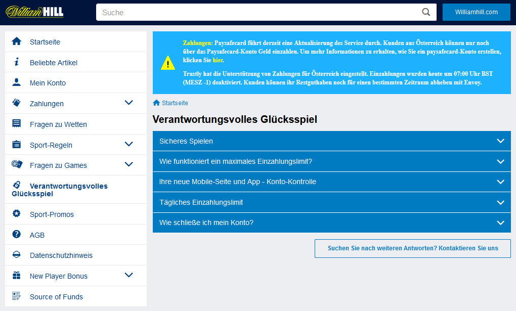Image resolution: width=516 pixels, height=311 pixels.
Task: Click the breadcrumb home icon
Action: click(x=156, y=103)
